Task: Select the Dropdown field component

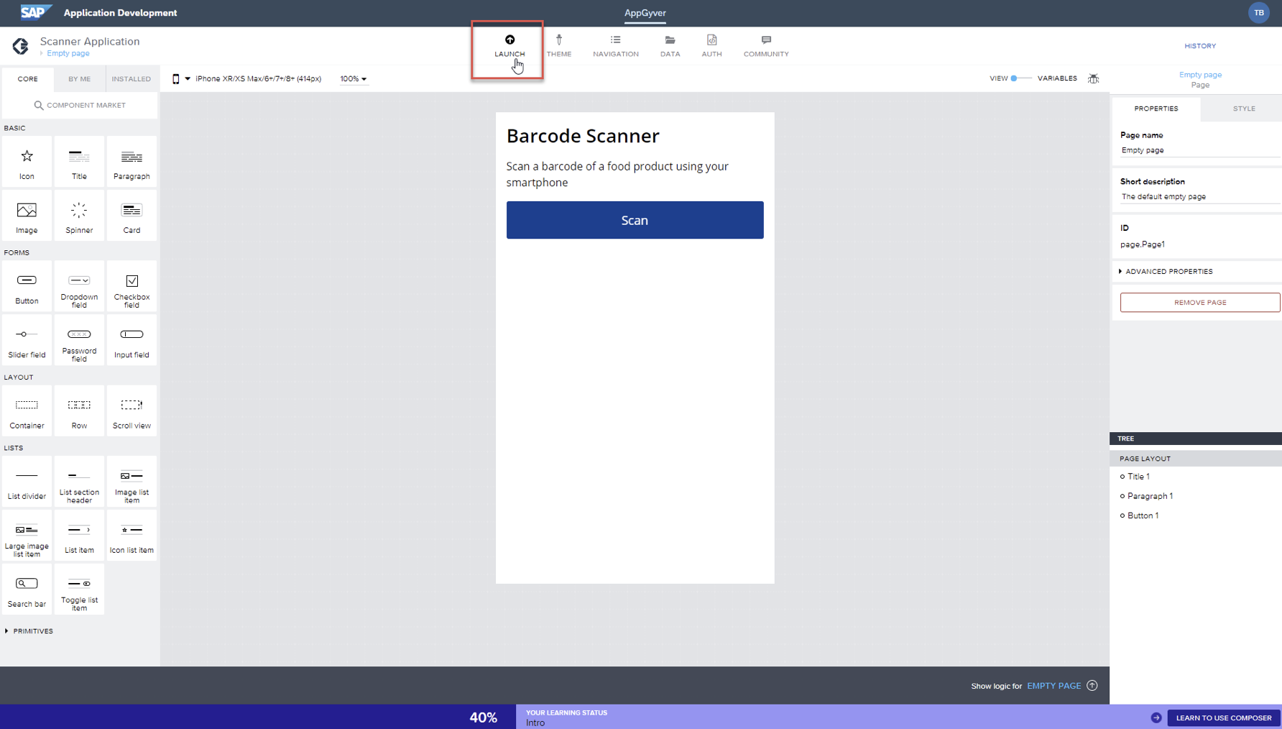Action: point(79,287)
